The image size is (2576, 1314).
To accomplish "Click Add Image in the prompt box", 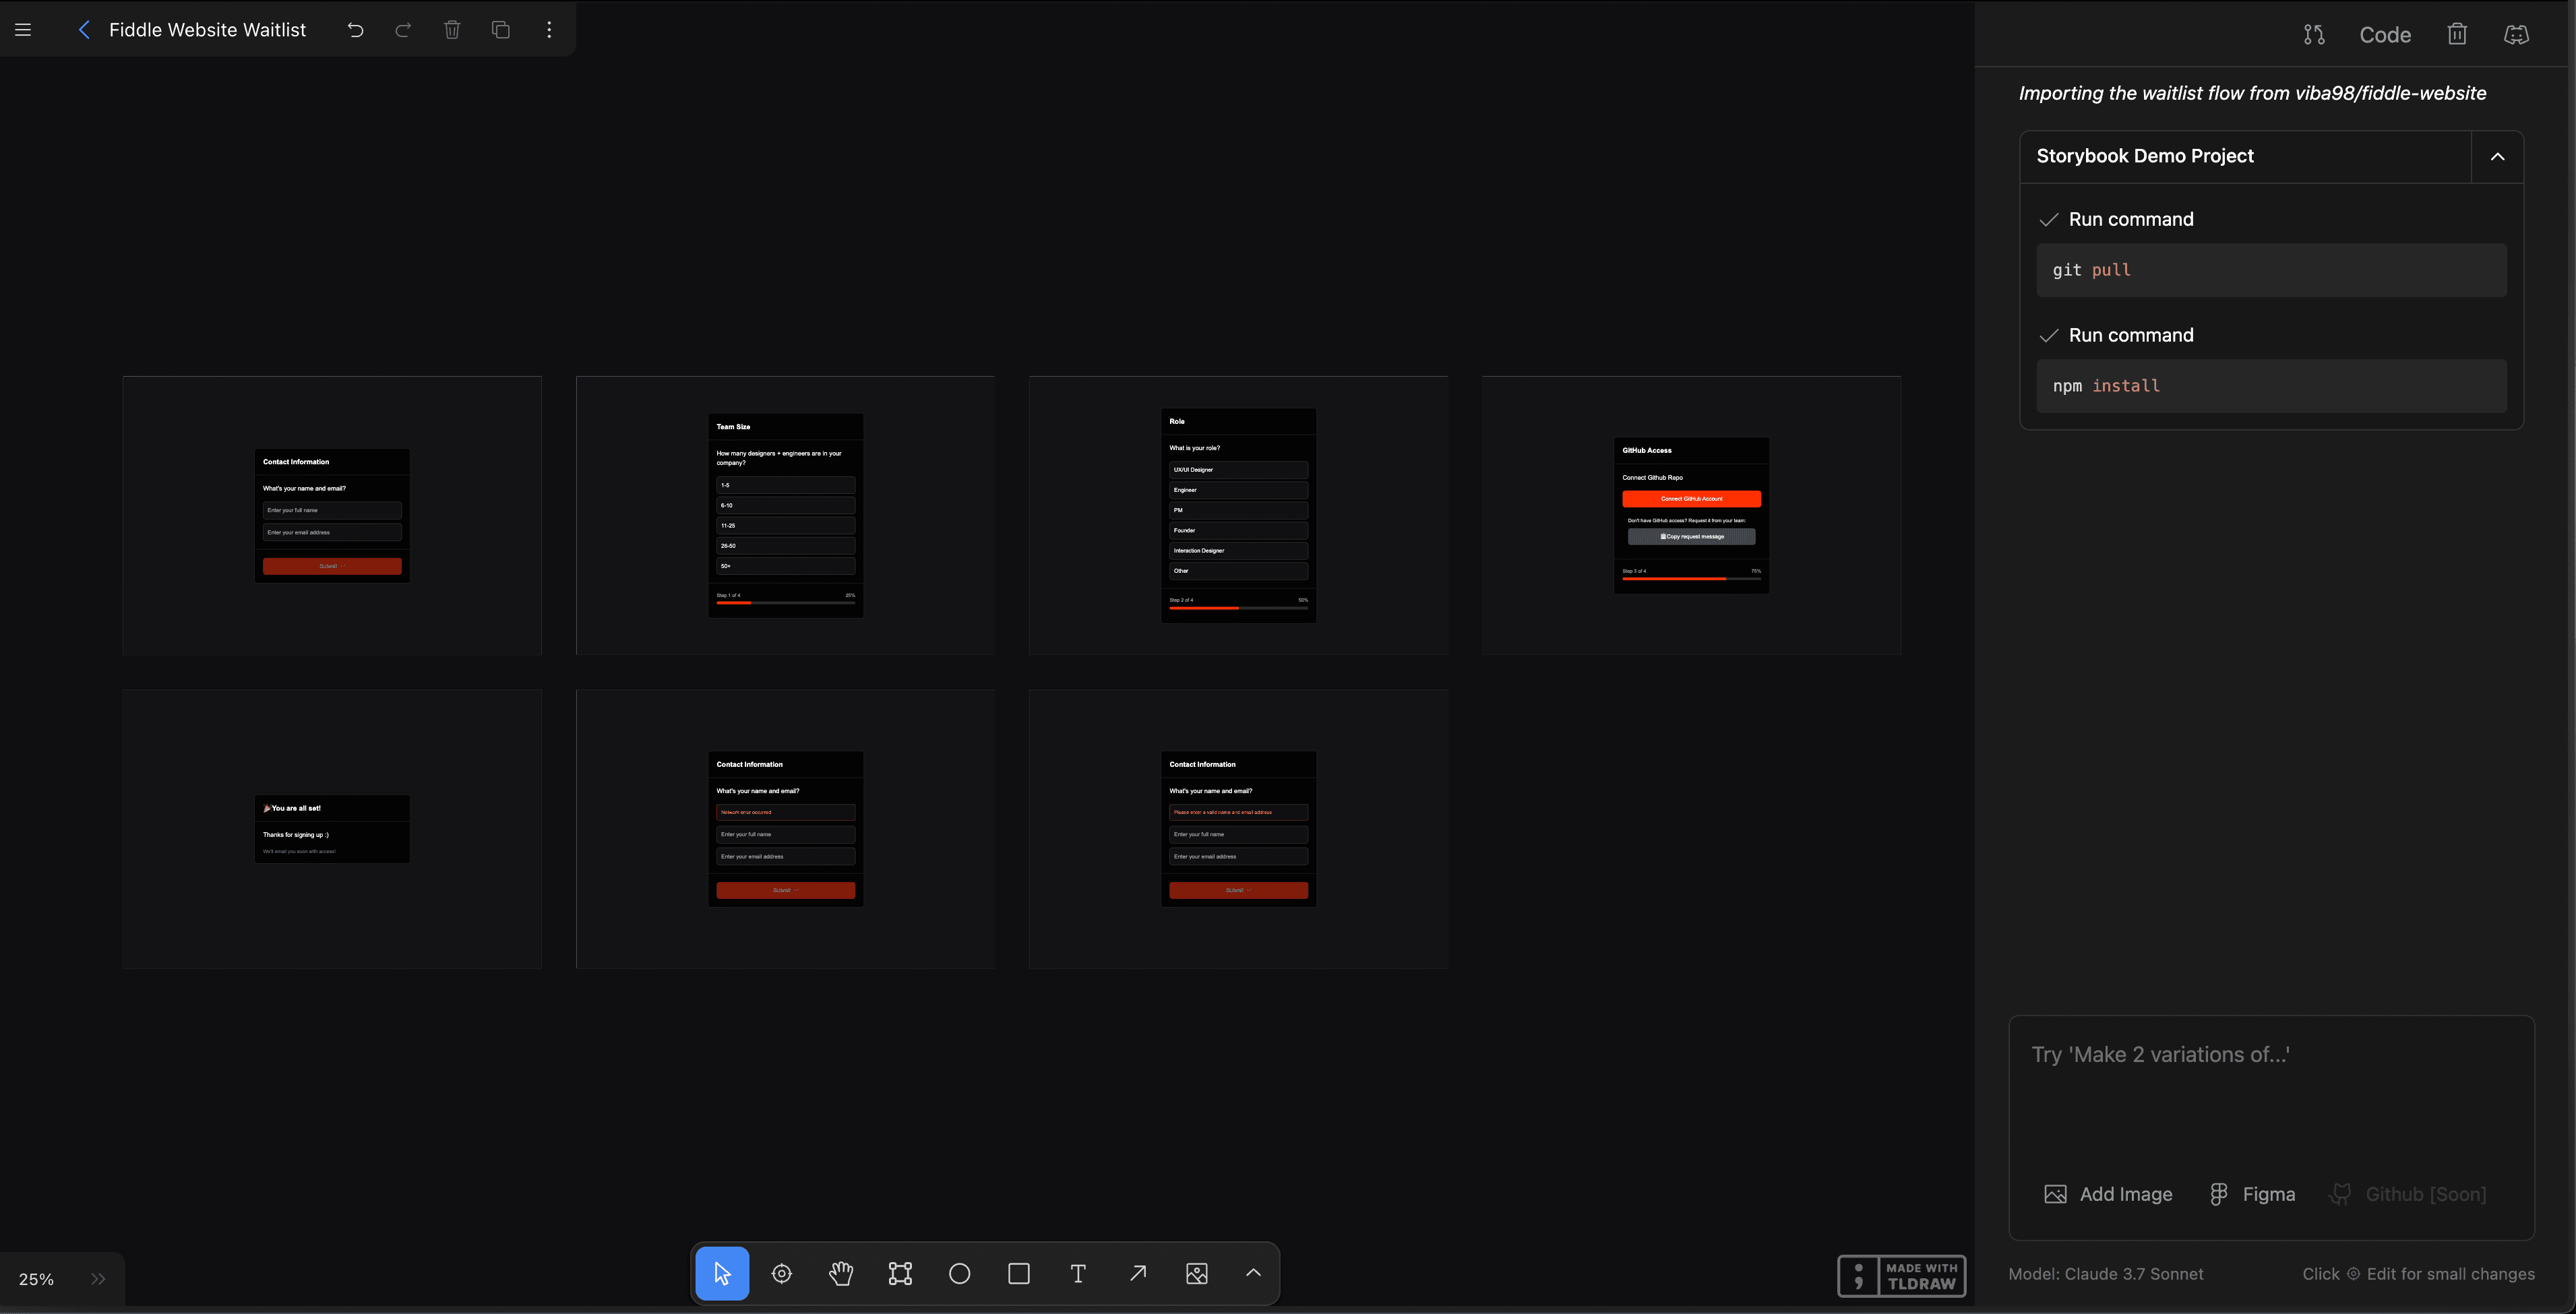I will tap(2108, 1194).
